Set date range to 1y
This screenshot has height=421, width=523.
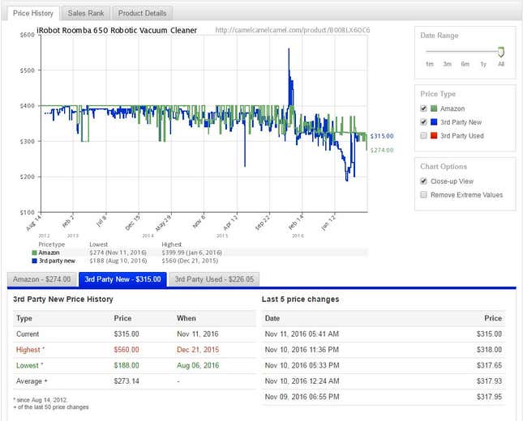[483, 64]
